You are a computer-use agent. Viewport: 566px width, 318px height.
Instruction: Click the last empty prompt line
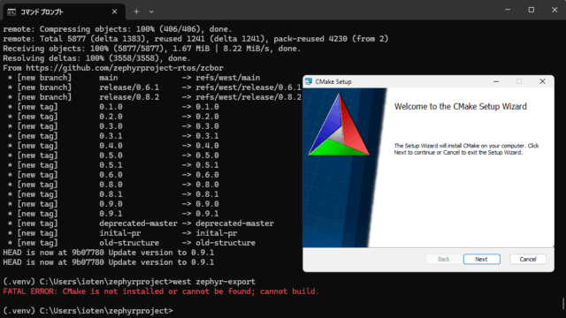(88, 311)
